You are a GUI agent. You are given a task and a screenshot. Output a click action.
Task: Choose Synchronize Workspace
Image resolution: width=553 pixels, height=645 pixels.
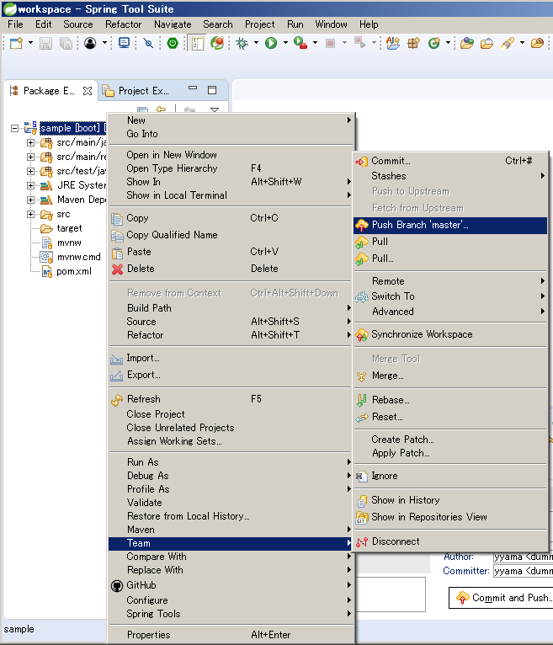[450, 334]
